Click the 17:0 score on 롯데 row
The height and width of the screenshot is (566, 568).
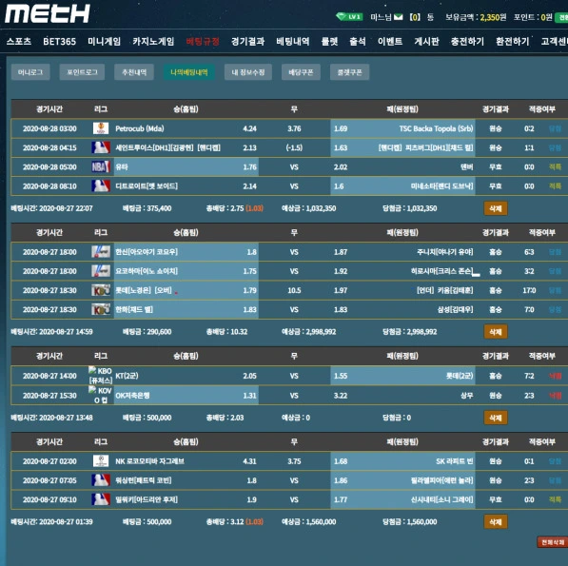[x=529, y=290]
